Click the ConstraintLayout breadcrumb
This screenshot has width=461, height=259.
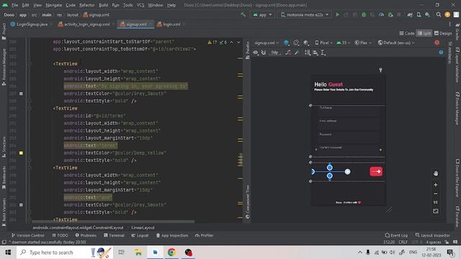pyautogui.click(x=78, y=227)
